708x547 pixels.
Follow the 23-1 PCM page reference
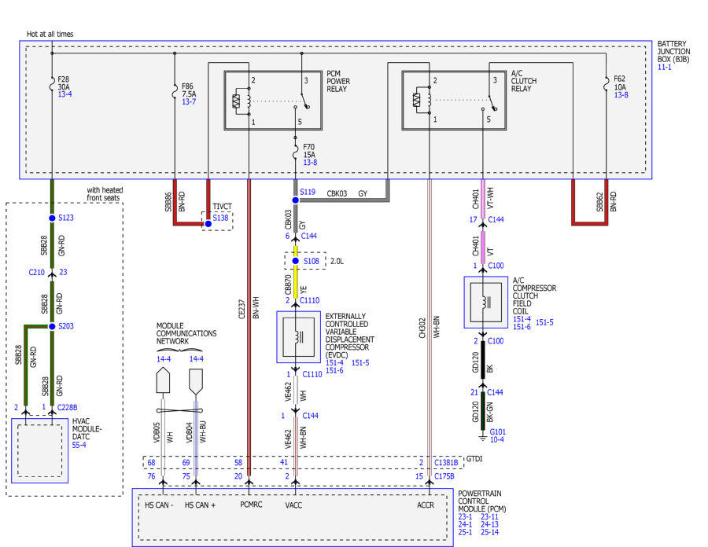click(x=465, y=517)
